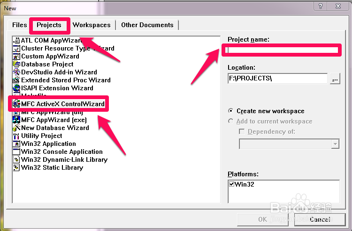Switch to the Files tab

[x=19, y=25]
